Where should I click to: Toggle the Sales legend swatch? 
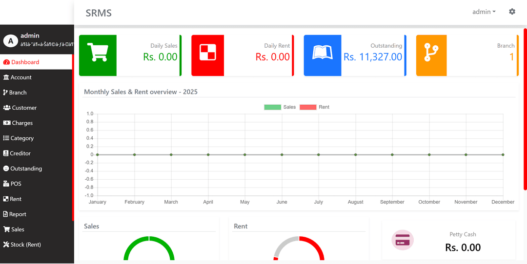tap(273, 107)
